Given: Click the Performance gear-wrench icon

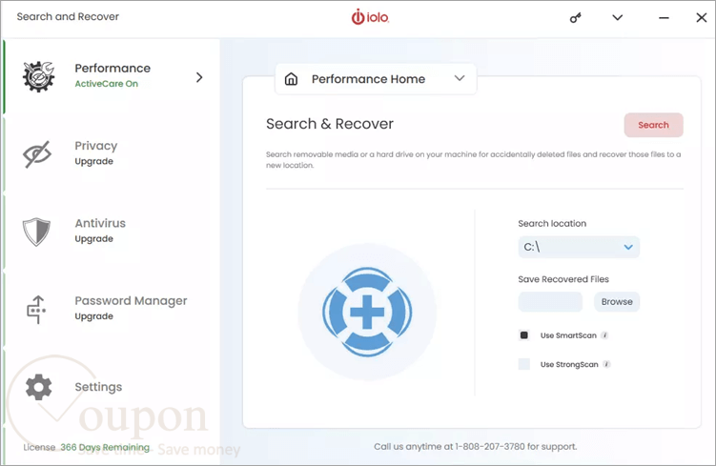Looking at the screenshot, I should (x=39, y=76).
